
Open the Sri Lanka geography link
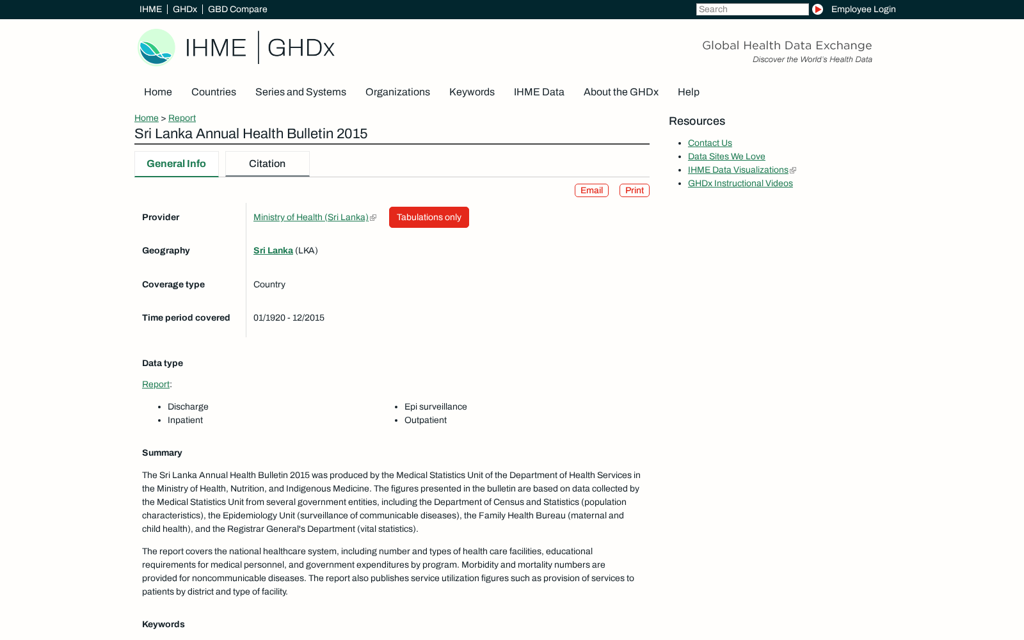[x=273, y=251]
